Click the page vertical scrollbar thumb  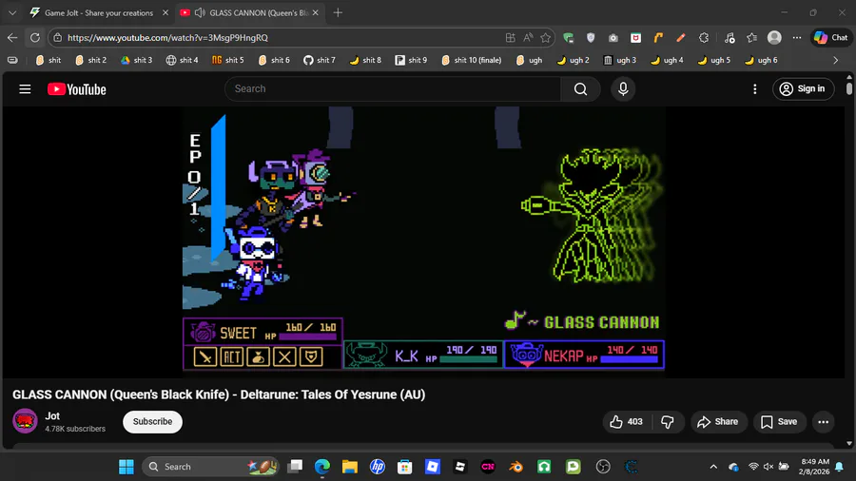coord(849,88)
